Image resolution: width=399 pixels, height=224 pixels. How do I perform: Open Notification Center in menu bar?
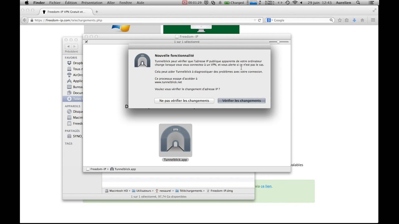(x=371, y=3)
